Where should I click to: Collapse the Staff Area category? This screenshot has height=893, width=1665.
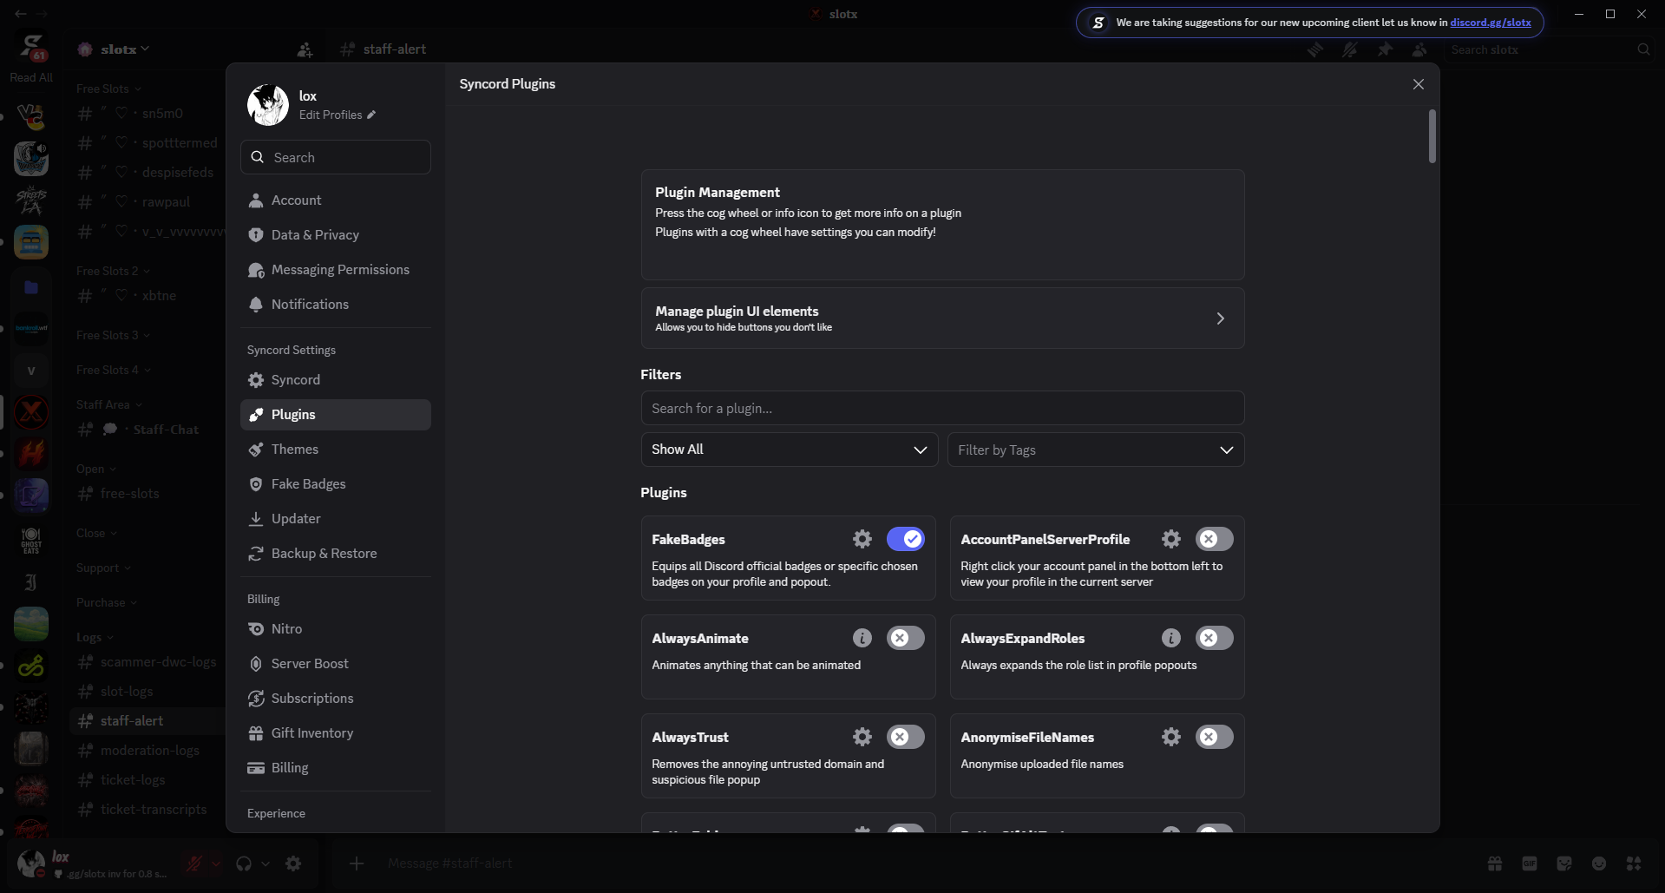(x=109, y=404)
